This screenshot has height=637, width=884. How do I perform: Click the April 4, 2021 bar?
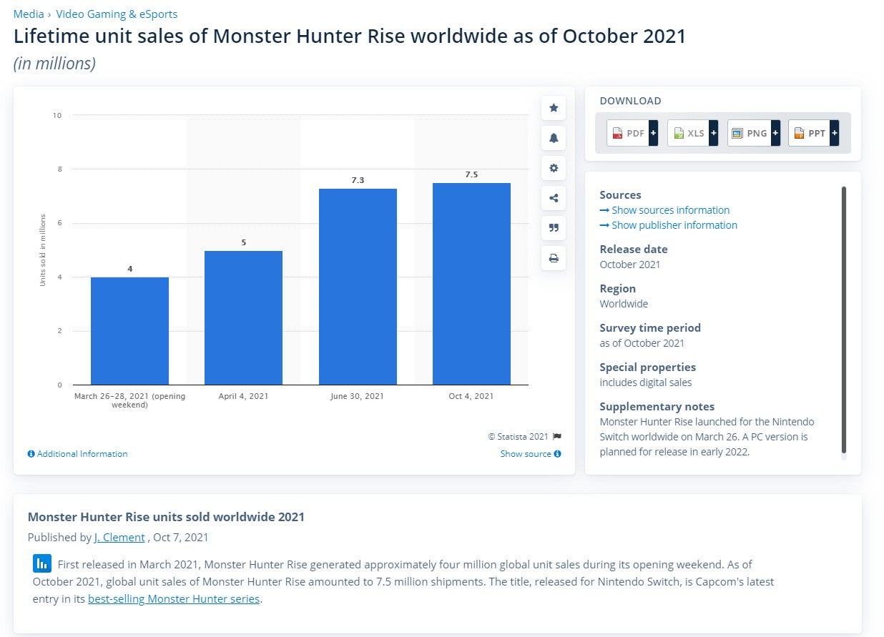(x=244, y=317)
